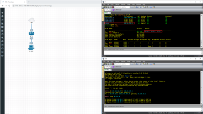Image resolution: width=203 pixels, height=114 pixels.
Task: Open a new browser tab
Action: pos(29,2)
